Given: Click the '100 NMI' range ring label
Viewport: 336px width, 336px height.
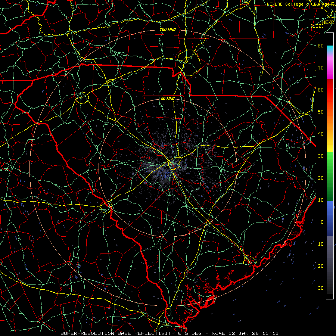Looking at the screenshot, I should click(x=168, y=29).
